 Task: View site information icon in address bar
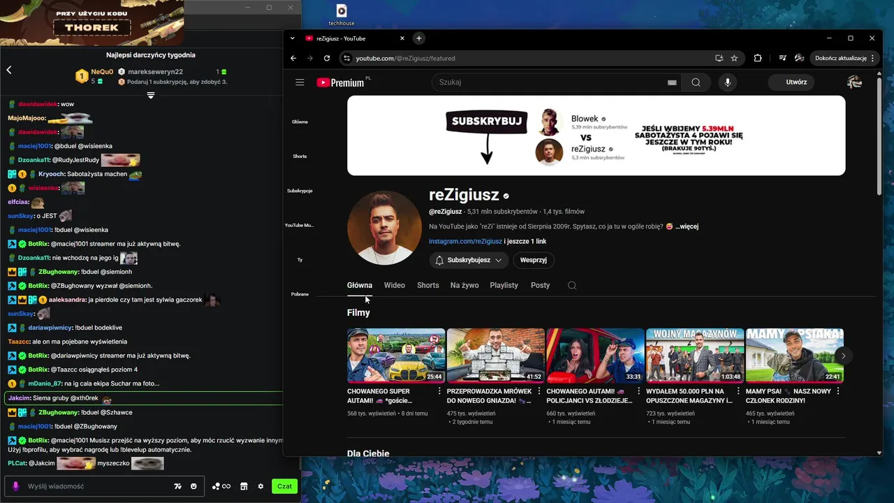[x=346, y=58]
